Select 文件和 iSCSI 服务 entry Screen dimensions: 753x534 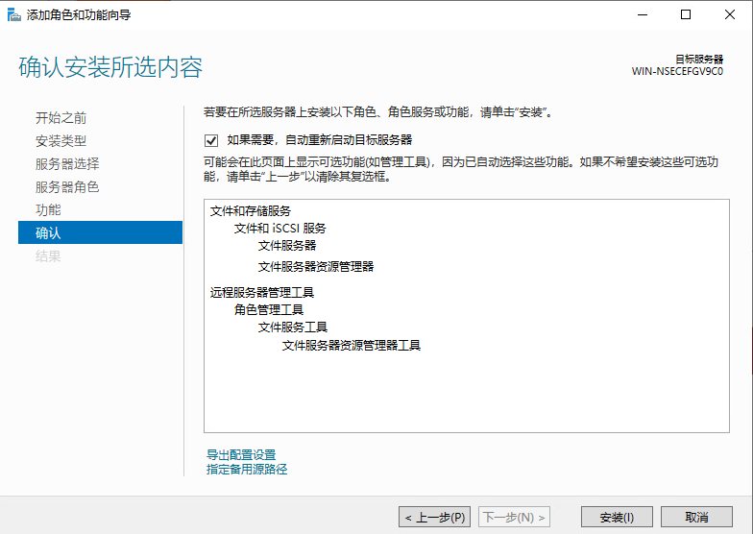[279, 229]
